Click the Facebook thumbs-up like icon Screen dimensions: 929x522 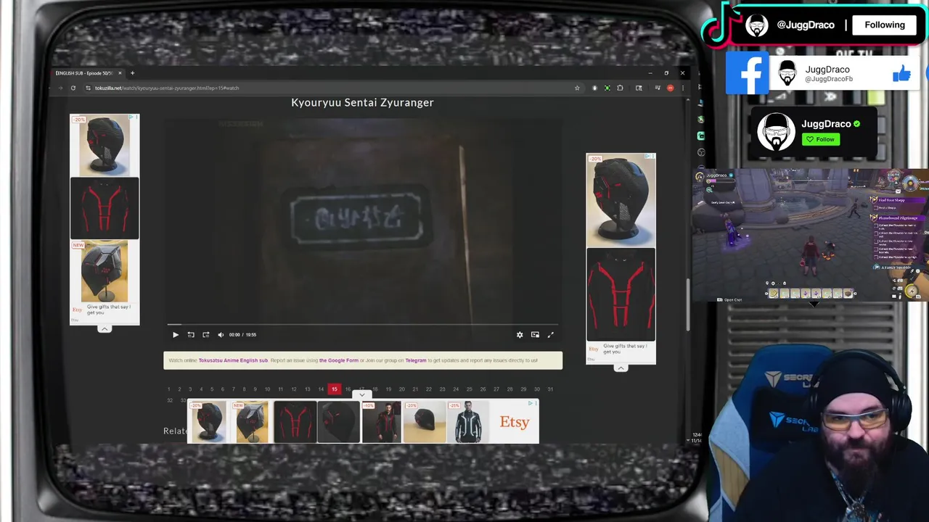coord(901,73)
